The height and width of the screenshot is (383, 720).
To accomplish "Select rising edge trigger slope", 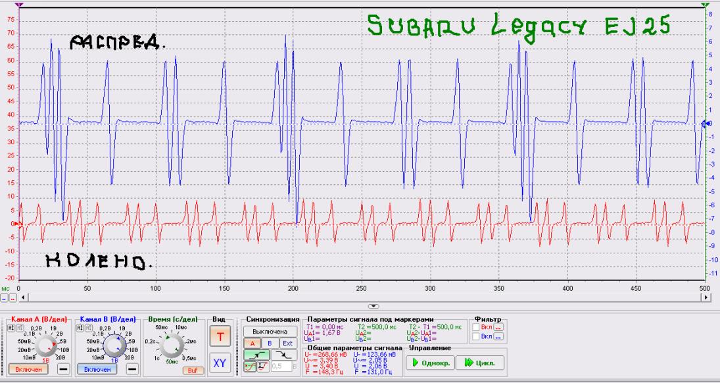I will (258, 354).
